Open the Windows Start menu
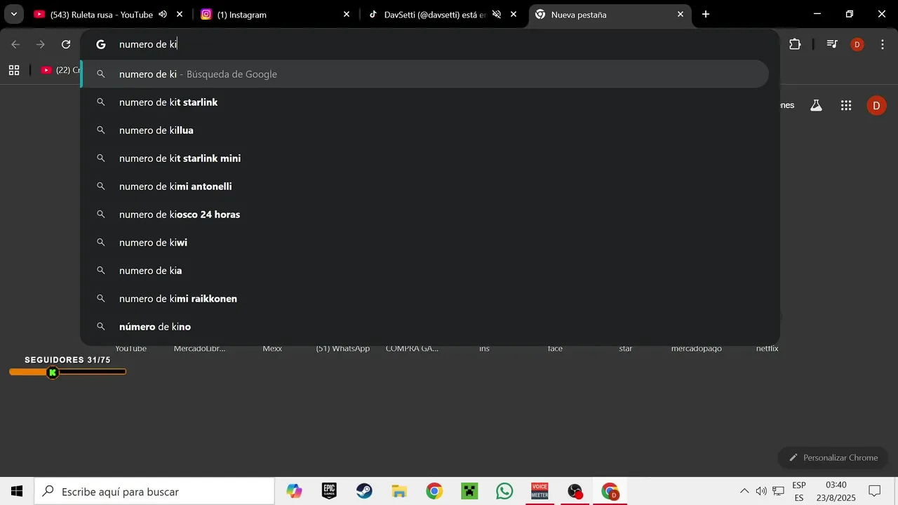 tap(17, 491)
